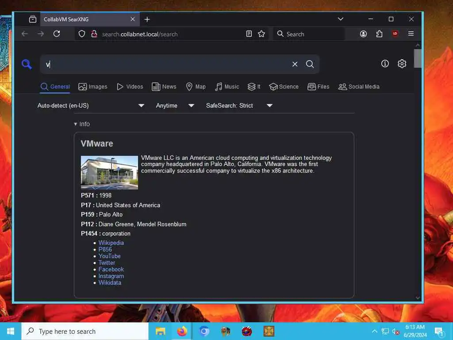453x340 pixels.
Task: Open Firefox View icon in tab bar
Action: (33, 19)
